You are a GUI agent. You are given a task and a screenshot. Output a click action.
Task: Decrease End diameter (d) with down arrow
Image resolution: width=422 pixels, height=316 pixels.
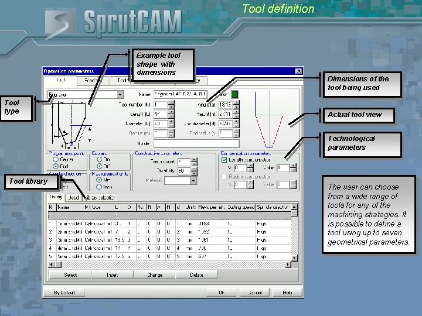236,126
